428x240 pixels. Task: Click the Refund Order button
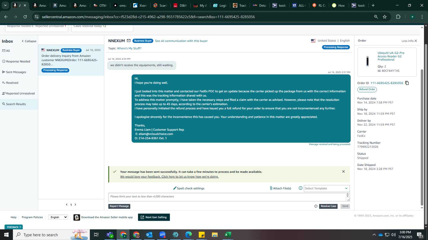(x=367, y=89)
